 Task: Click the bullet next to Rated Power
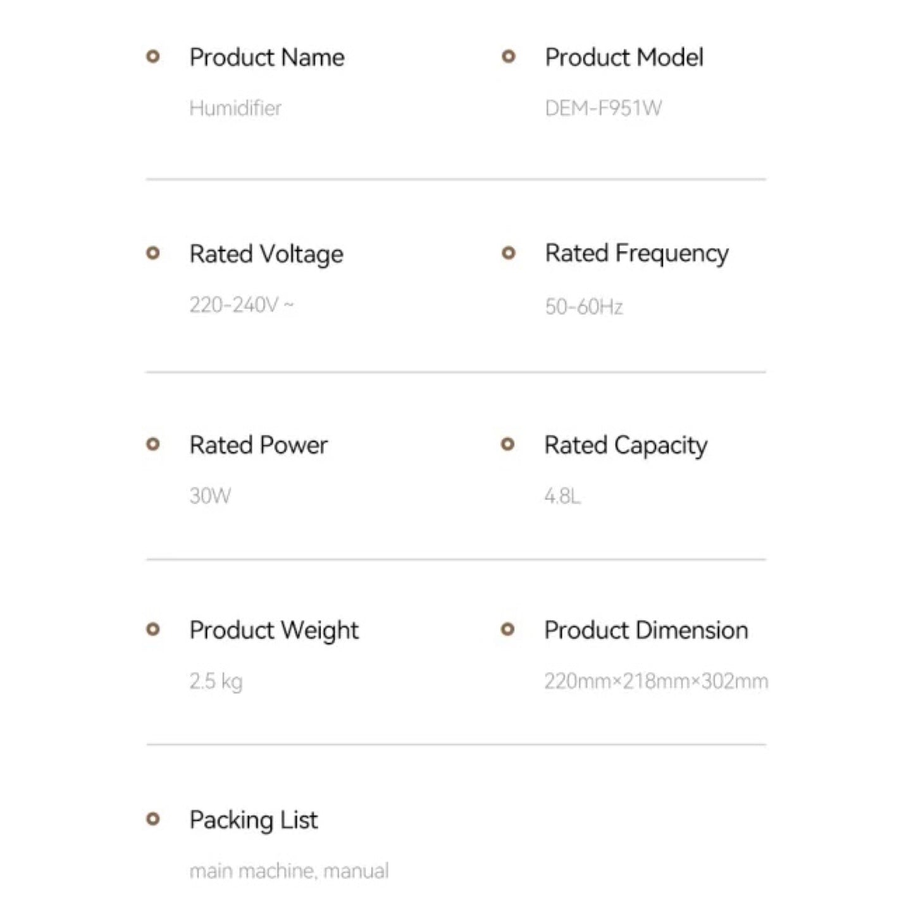click(x=152, y=445)
